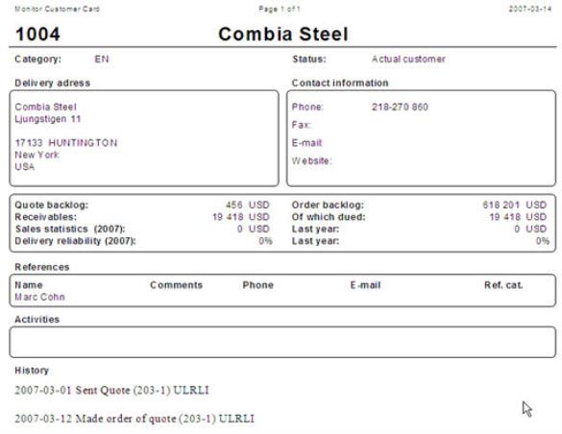This screenshot has height=434, width=562.
Task: Click the Order backlog value 618 201 USD
Action: [x=514, y=205]
